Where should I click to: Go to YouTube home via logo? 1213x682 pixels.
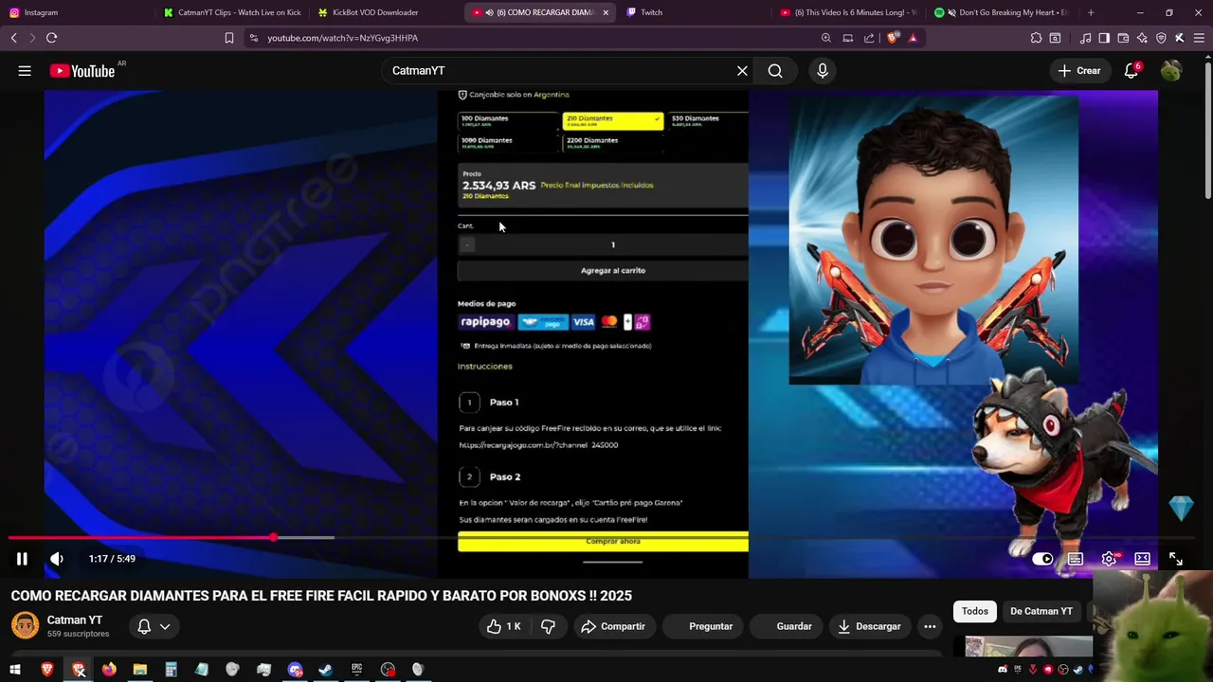[x=82, y=71]
